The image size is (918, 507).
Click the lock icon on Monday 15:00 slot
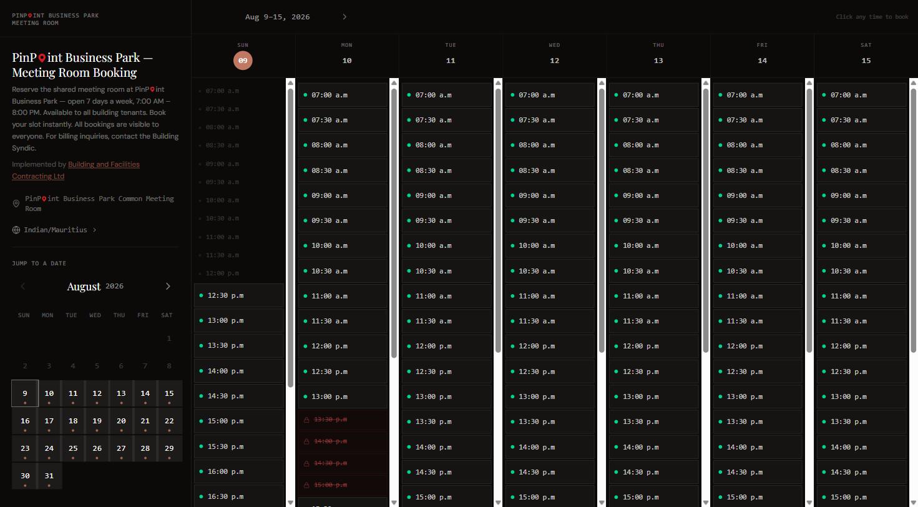tap(306, 485)
